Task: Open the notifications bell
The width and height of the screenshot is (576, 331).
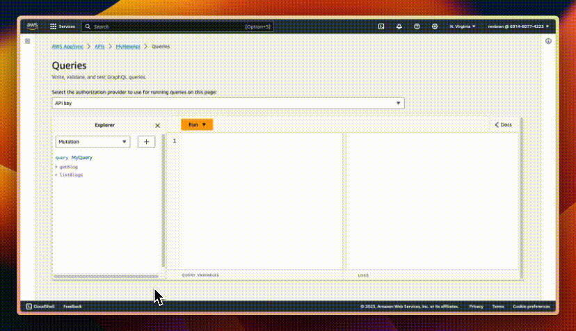Action: coord(399,26)
